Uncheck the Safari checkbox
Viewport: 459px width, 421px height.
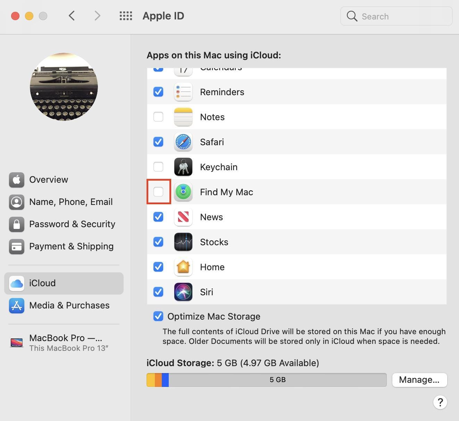[x=158, y=142]
